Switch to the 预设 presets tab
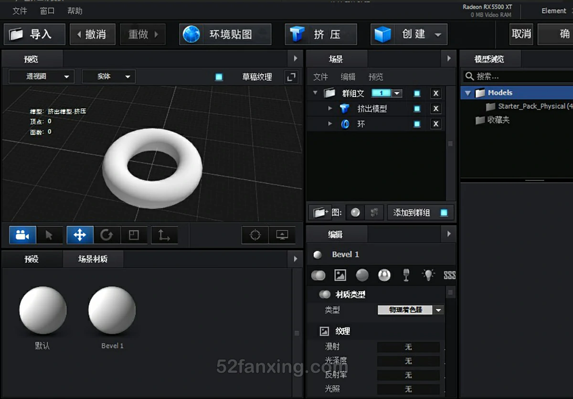573x399 pixels. [x=32, y=259]
